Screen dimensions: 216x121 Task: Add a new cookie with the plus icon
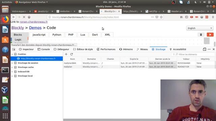click(x=66, y=54)
